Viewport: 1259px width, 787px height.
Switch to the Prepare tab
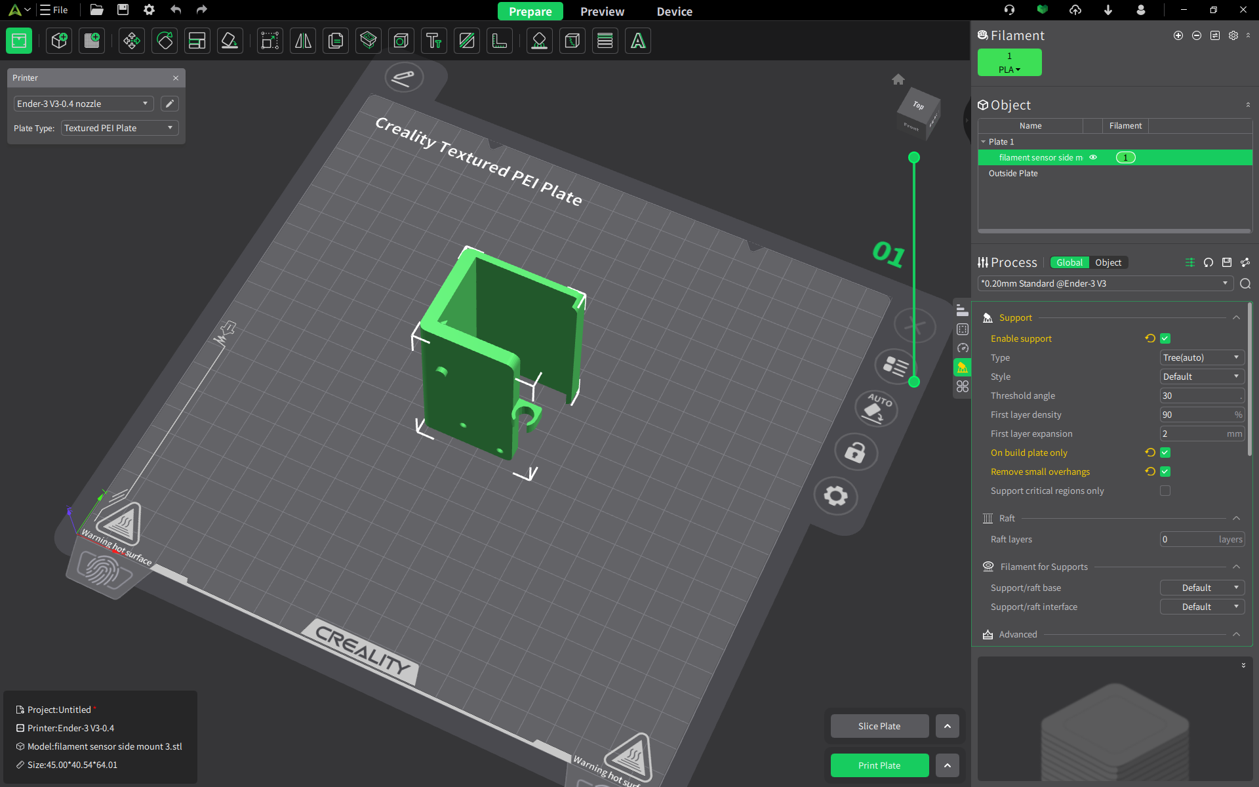(530, 11)
